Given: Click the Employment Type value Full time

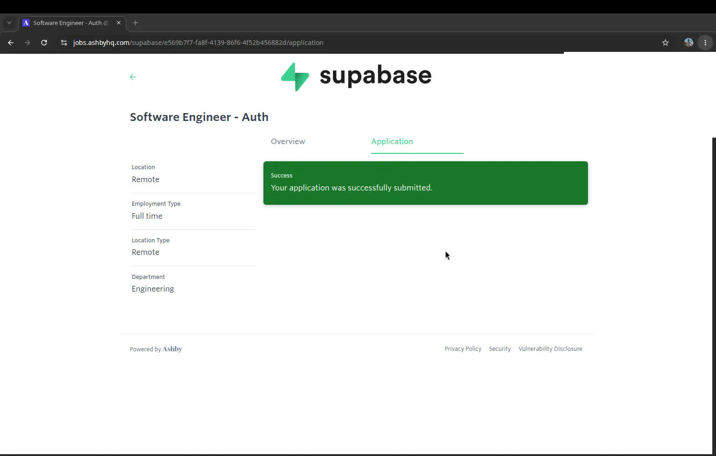Looking at the screenshot, I should 147,216.
